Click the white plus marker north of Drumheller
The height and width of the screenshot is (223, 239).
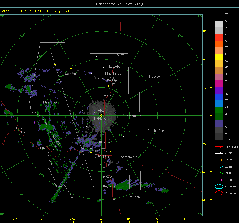coord(150,107)
